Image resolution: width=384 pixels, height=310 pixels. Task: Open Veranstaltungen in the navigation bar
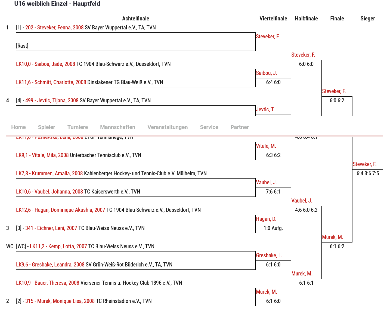168,127
